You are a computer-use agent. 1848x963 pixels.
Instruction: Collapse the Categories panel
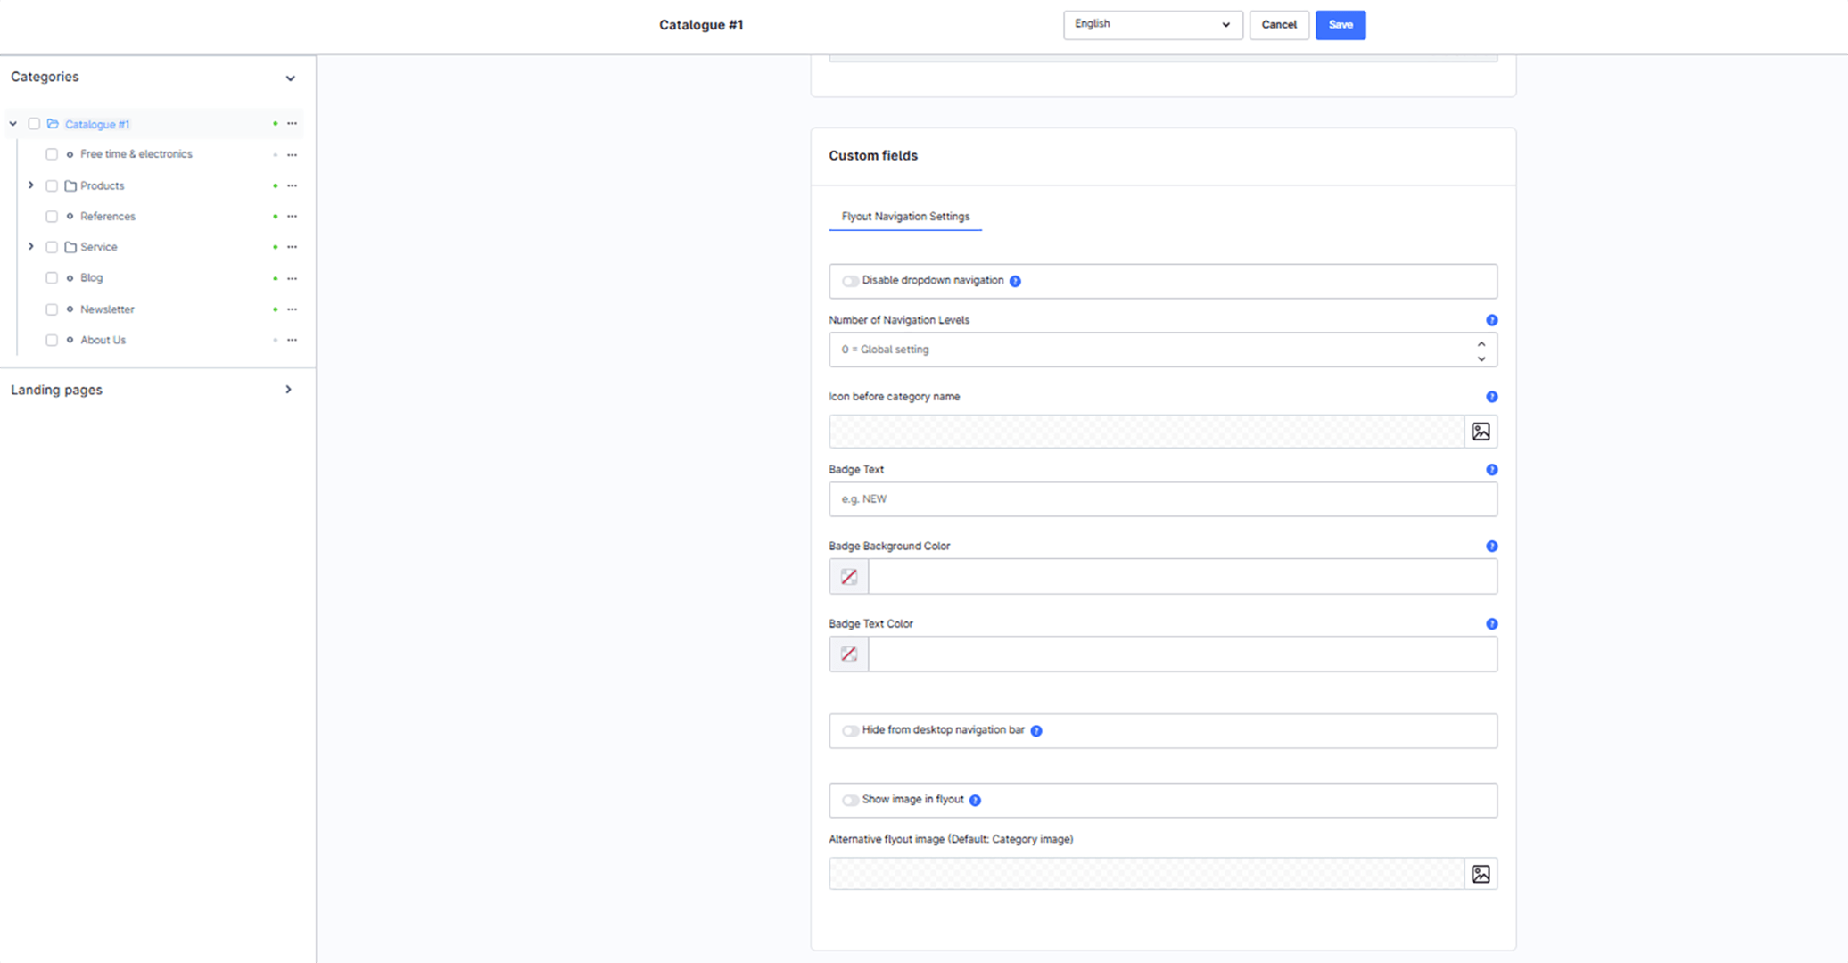point(290,78)
